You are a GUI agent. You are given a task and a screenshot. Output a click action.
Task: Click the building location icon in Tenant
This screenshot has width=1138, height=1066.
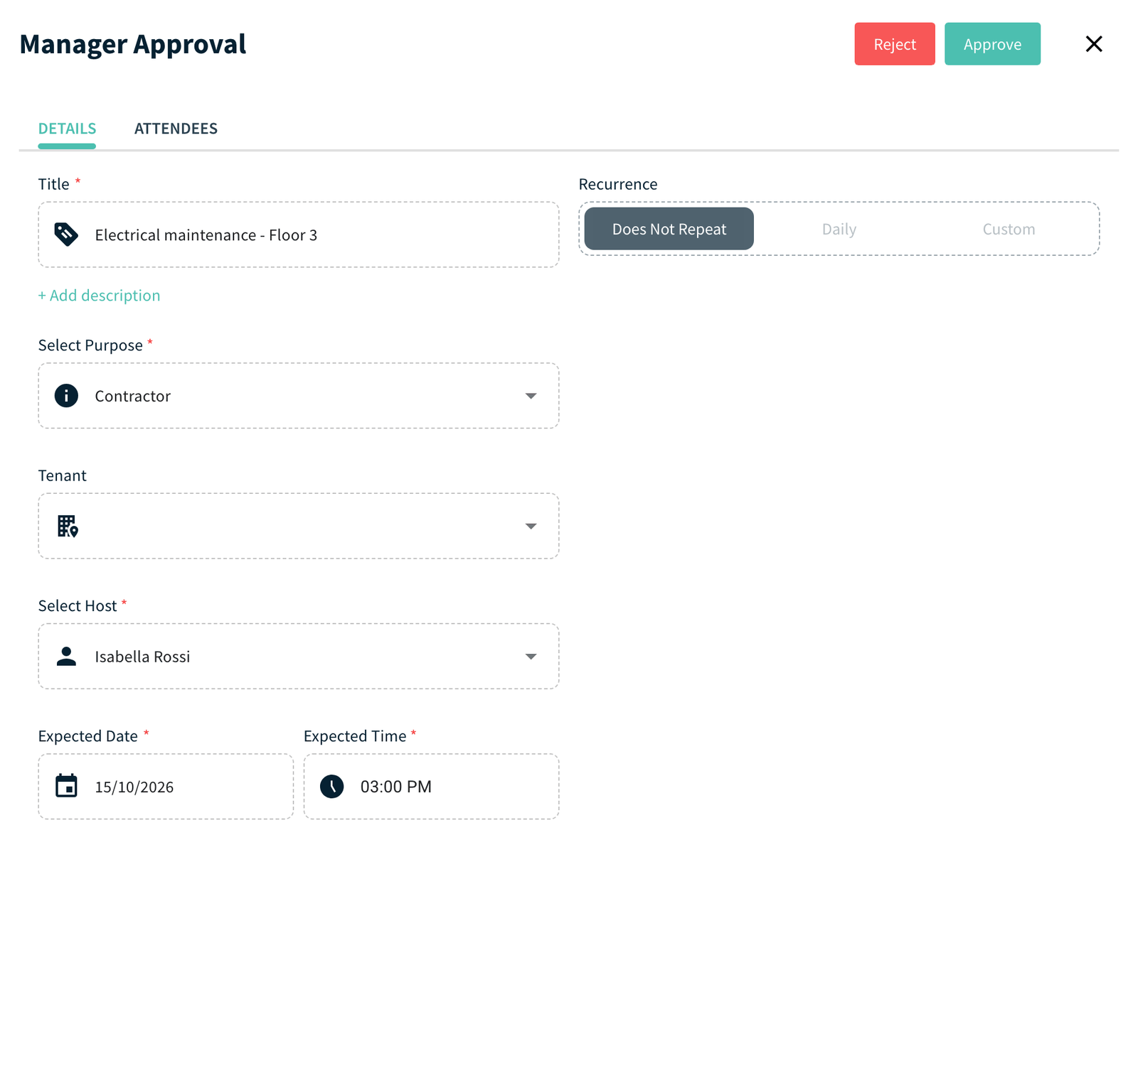click(68, 526)
